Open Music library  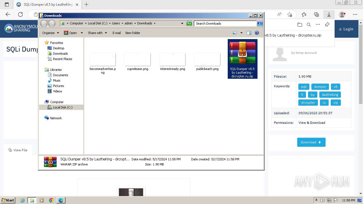[x=57, y=80]
